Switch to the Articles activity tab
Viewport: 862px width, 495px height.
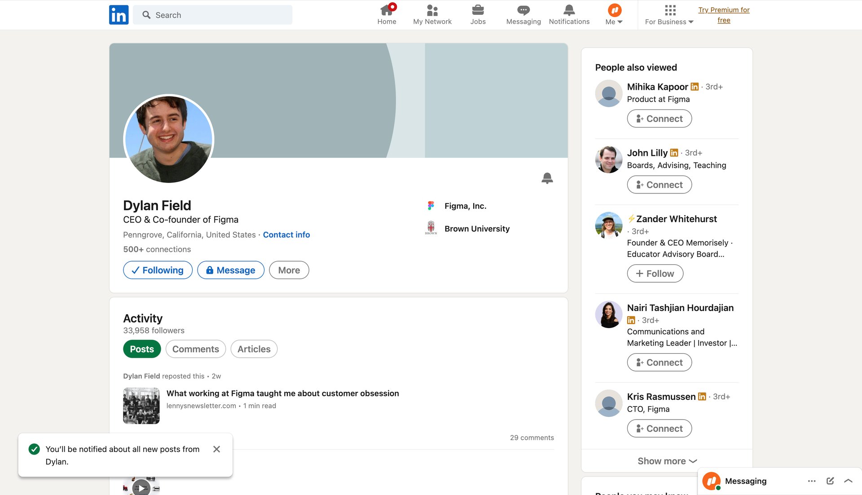254,349
